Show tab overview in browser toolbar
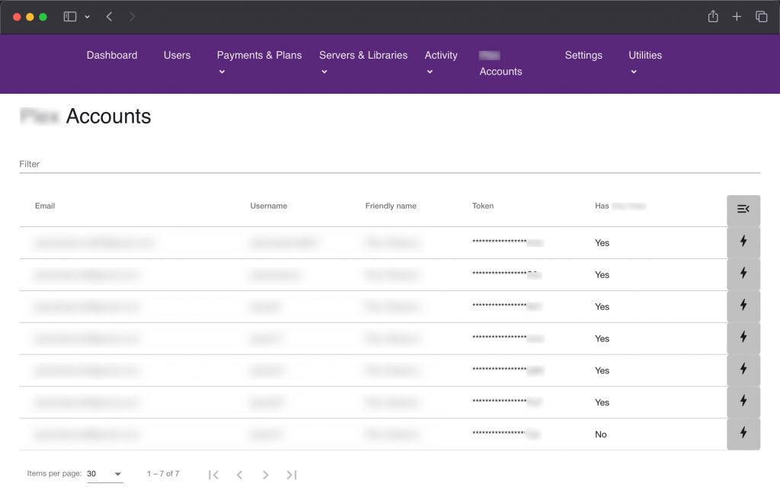This screenshot has height=503, width=780. tap(761, 17)
